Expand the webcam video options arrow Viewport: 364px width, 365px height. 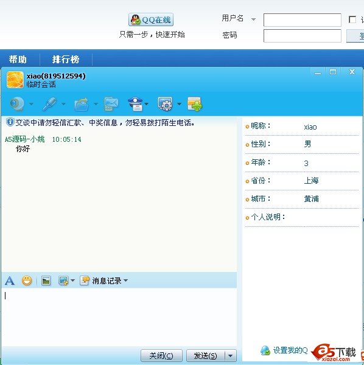31,104
